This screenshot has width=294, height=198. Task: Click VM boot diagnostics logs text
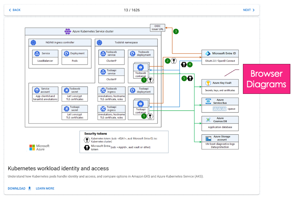tap(220, 144)
